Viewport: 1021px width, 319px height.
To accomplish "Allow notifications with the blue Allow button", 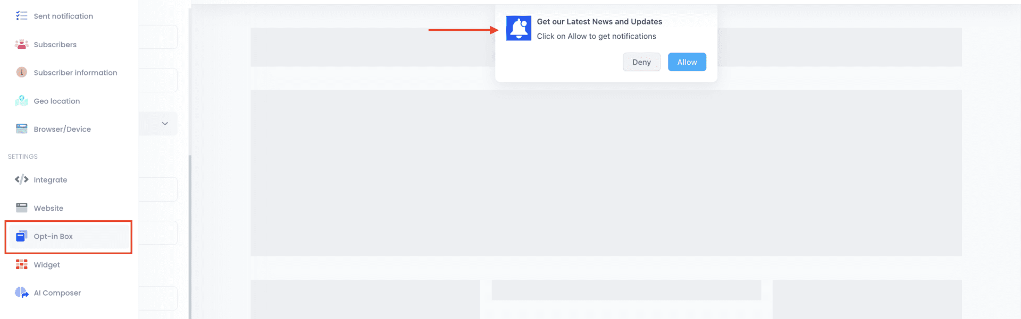I will tap(687, 62).
